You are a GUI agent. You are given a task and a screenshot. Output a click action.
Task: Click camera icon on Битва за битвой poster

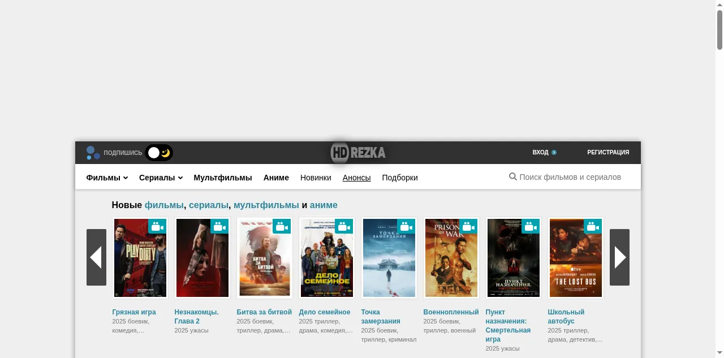[282, 227]
